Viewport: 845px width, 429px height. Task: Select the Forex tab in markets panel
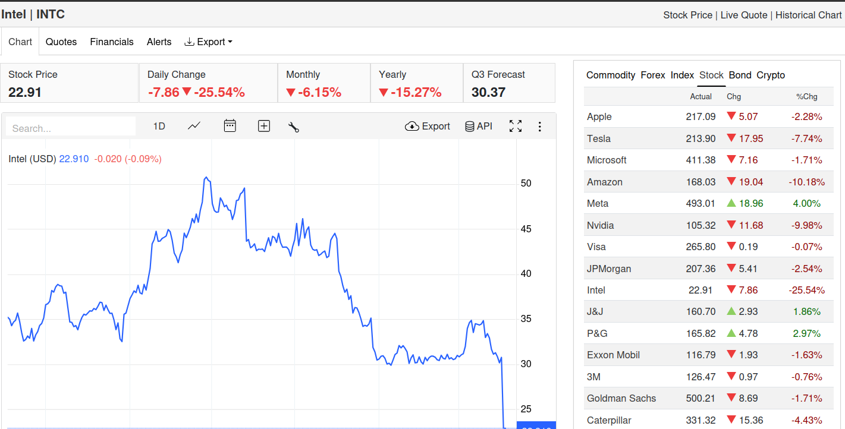653,75
